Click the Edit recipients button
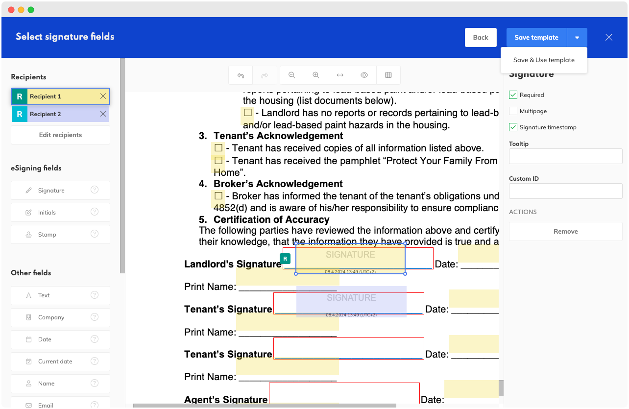Viewport: 629px width, 409px height. (60, 135)
